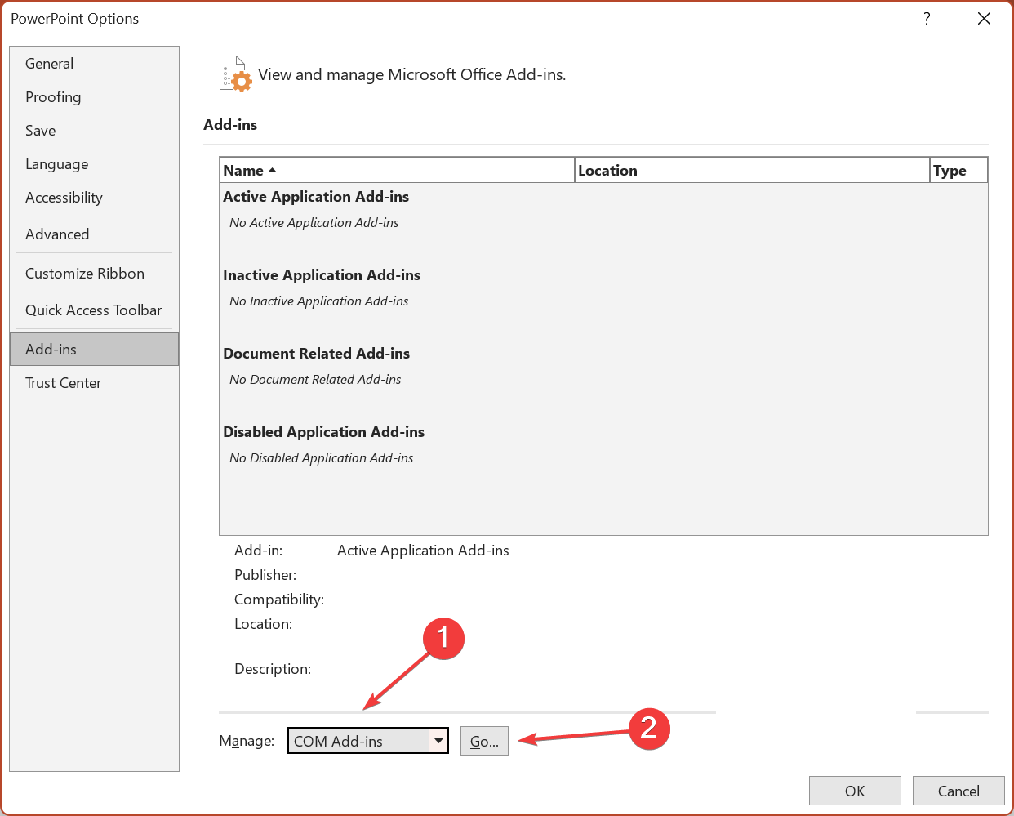1014x816 pixels.
Task: Click the 'Manage:' label
Action: click(x=247, y=741)
